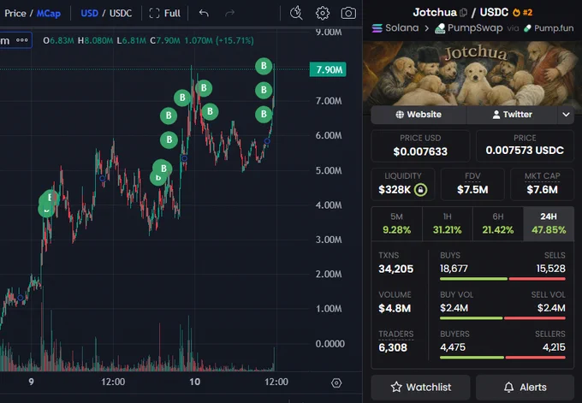Open the Solana chain link

(395, 28)
